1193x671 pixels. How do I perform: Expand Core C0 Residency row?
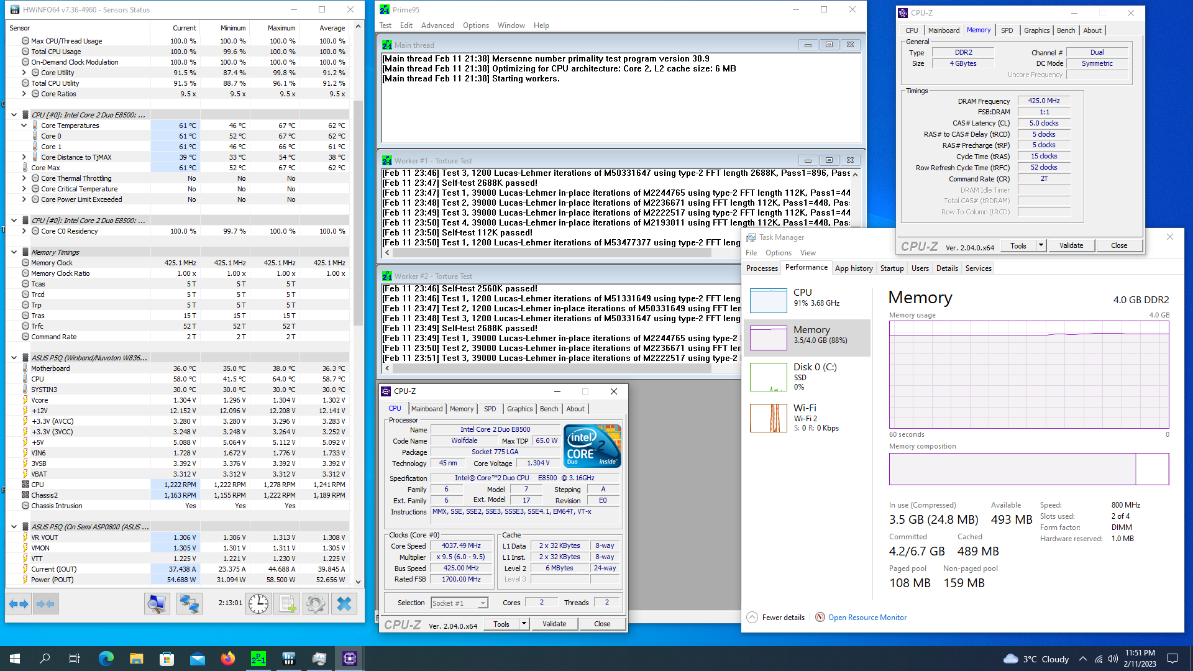[x=24, y=231]
